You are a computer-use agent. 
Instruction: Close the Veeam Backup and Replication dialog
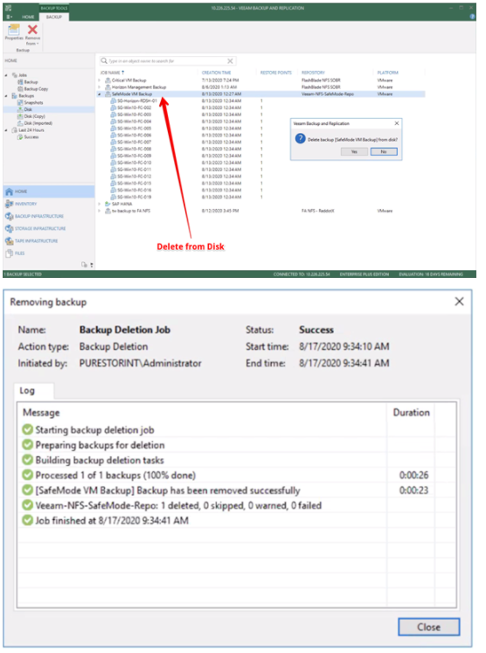tap(397, 123)
